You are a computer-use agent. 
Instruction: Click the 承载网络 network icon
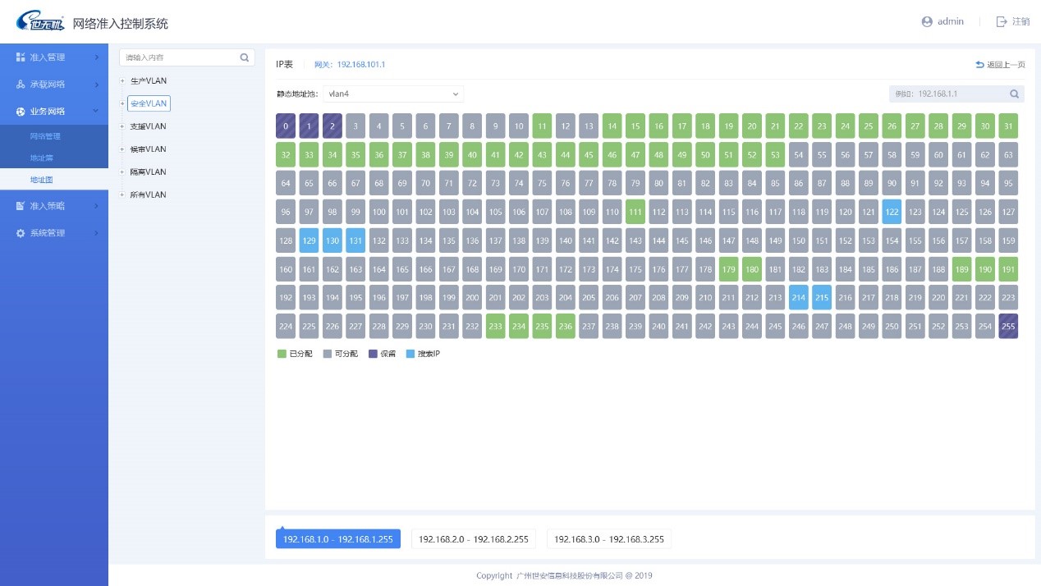(21, 85)
